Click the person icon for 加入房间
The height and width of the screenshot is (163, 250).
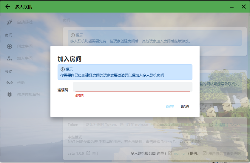point(10,58)
